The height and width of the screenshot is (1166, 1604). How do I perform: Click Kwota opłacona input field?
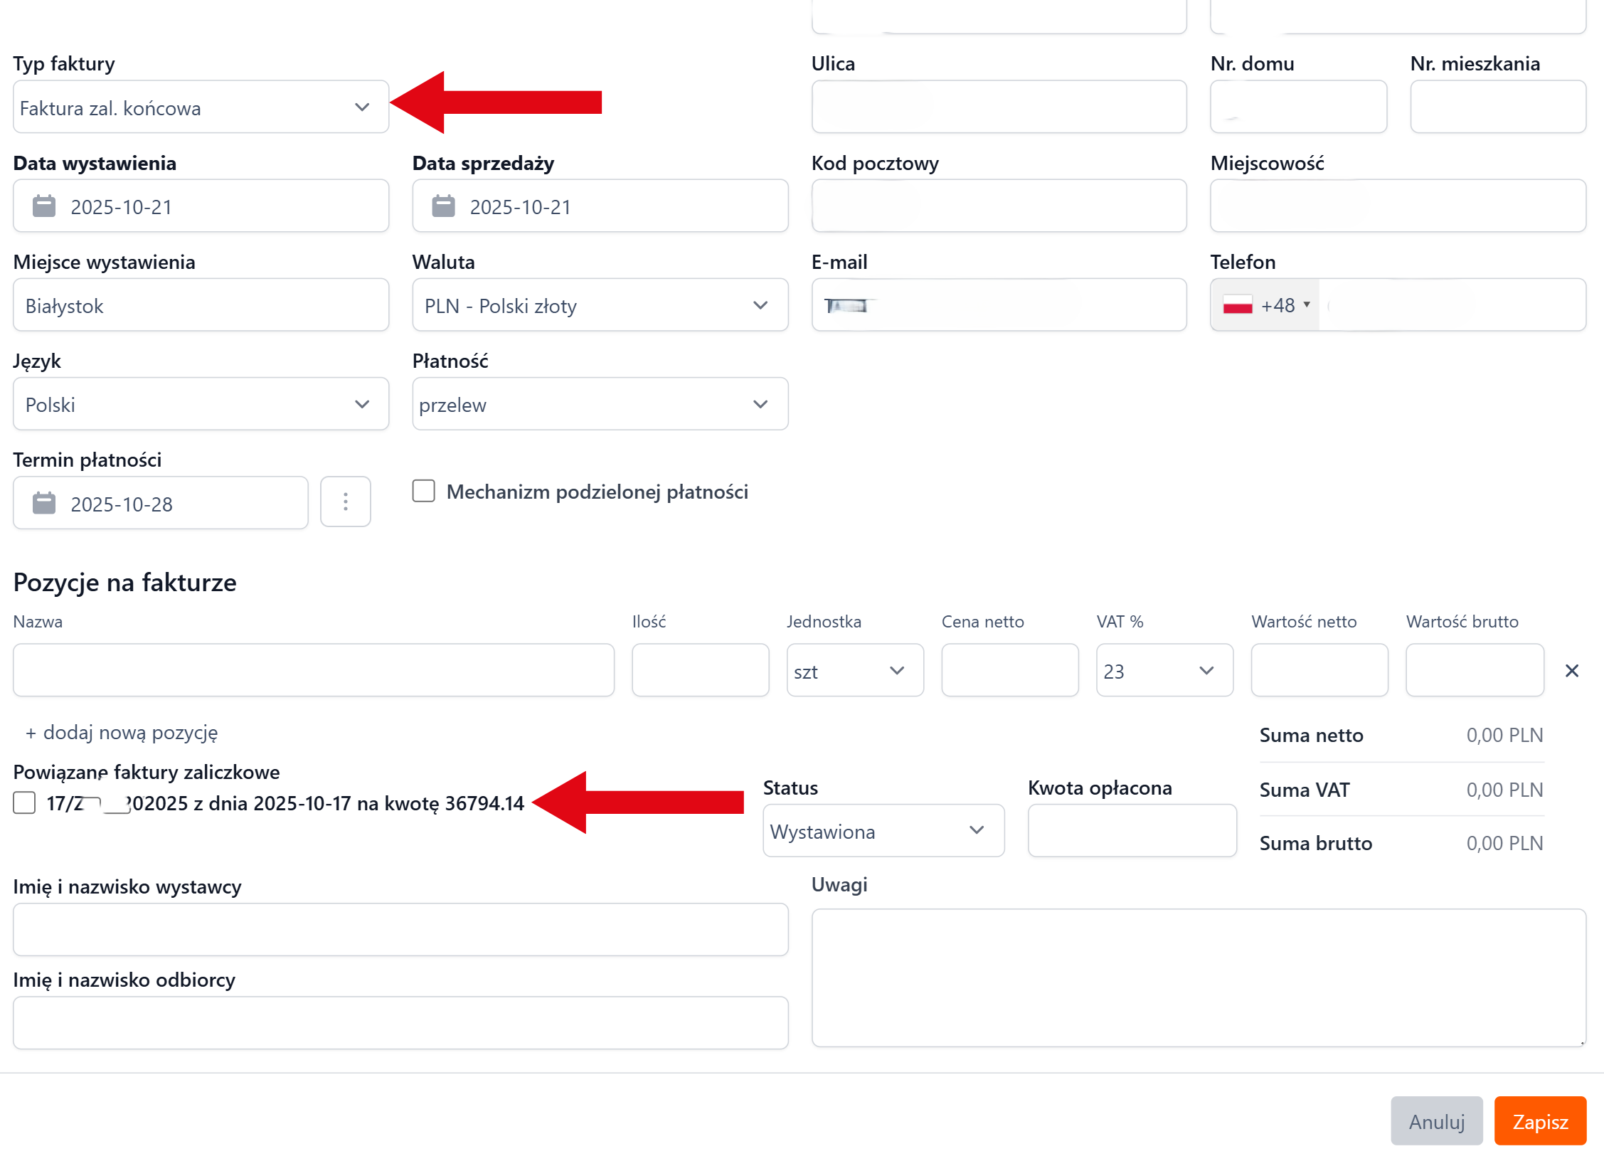click(1132, 831)
